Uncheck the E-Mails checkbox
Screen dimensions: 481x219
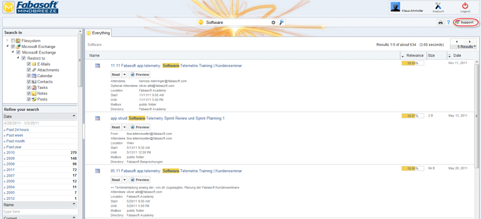click(x=29, y=64)
